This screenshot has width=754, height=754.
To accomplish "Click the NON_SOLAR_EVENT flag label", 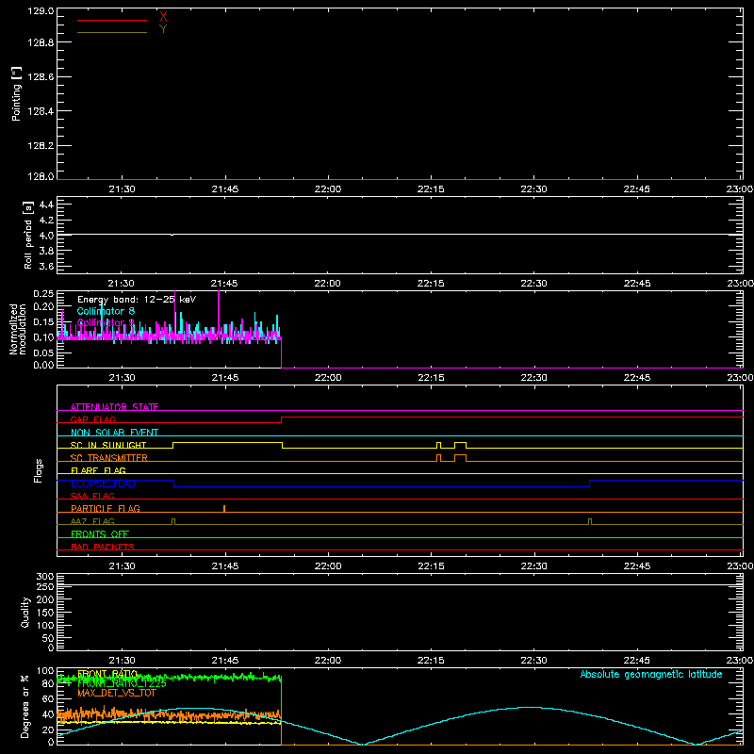I will pyautogui.click(x=114, y=433).
